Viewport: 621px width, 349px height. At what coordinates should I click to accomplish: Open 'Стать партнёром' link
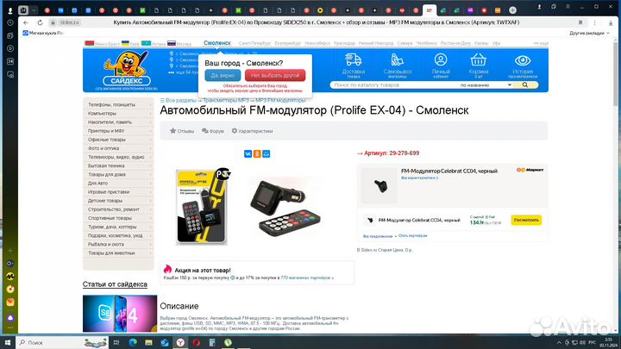[x=412, y=236]
